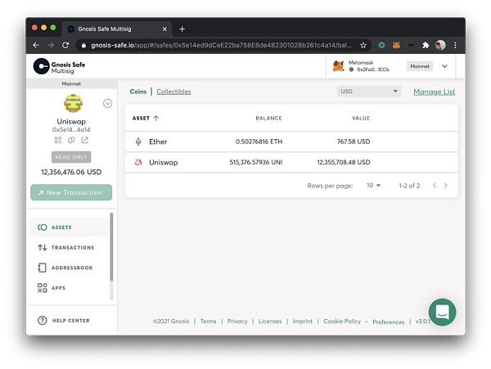Expand the wallet connection details chevron

444,66
